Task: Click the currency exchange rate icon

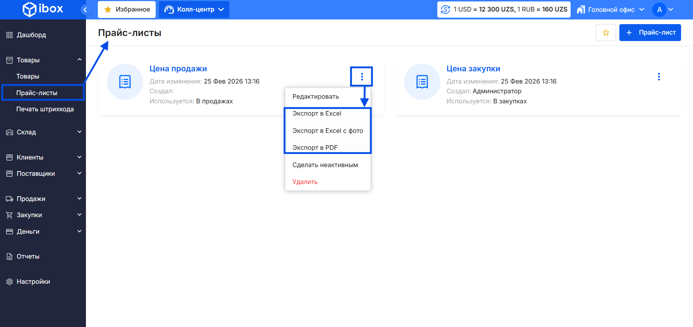Action: (x=446, y=10)
